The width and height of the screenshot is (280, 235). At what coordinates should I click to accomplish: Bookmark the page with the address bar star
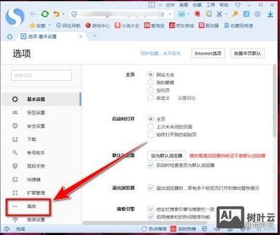point(162,14)
